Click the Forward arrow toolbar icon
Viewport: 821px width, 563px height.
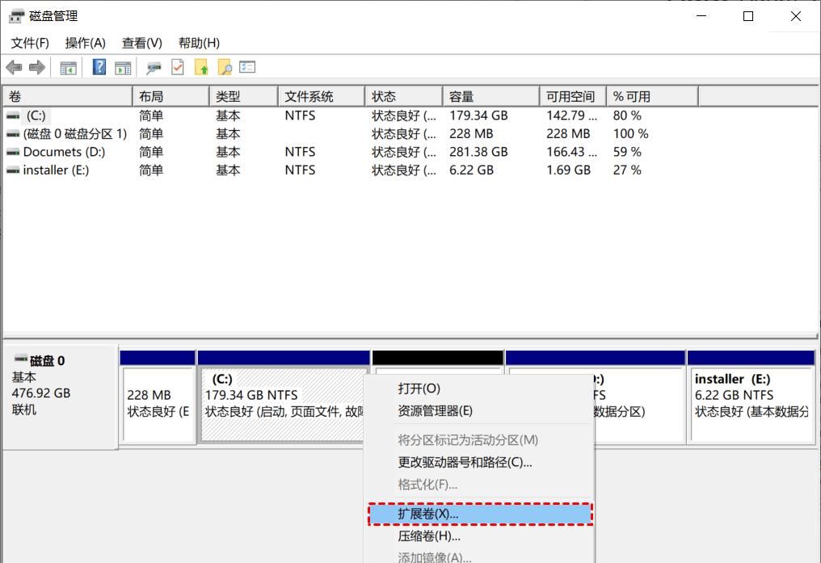[36, 68]
